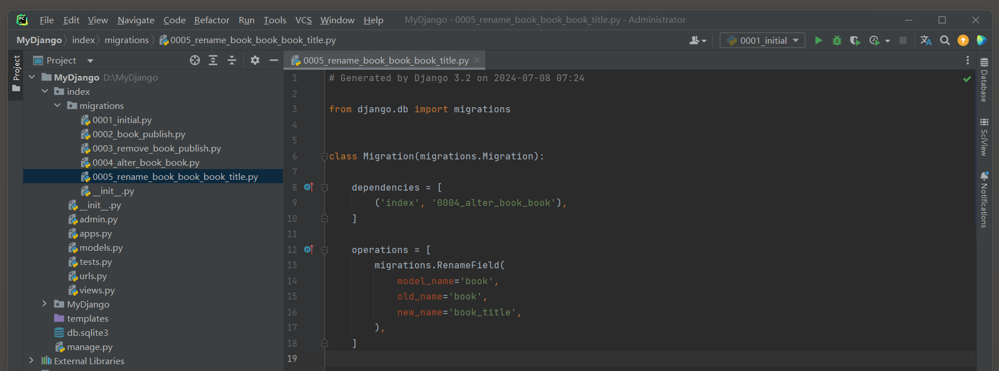This screenshot has width=999, height=371.
Task: Click PyCharm logo icon in title bar
Action: tap(22, 20)
